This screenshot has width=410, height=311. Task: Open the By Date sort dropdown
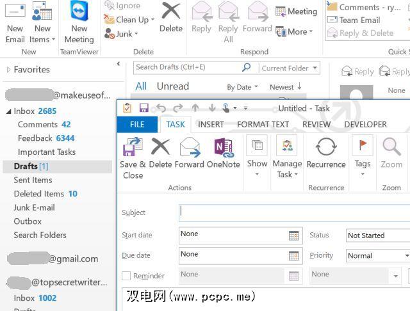[x=242, y=87]
